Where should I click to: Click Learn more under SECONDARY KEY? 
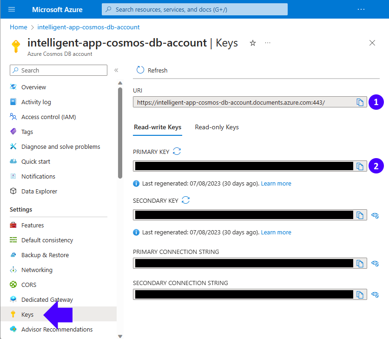pyautogui.click(x=276, y=233)
